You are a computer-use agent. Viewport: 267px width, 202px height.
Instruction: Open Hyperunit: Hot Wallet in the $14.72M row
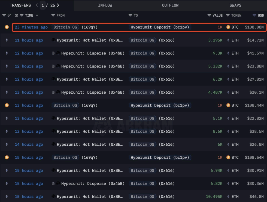(90, 40)
